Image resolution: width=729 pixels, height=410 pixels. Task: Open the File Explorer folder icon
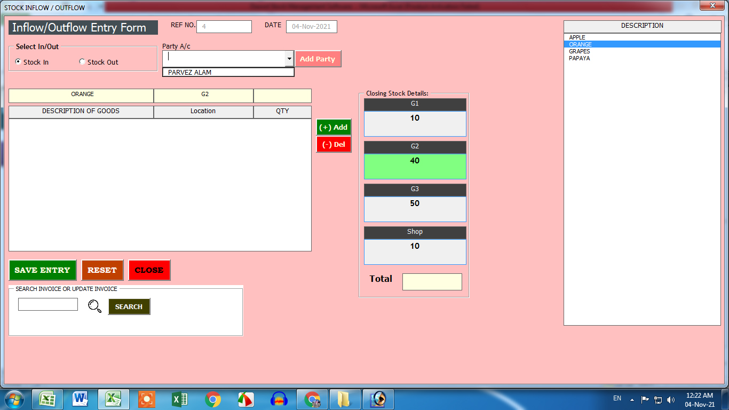click(344, 399)
